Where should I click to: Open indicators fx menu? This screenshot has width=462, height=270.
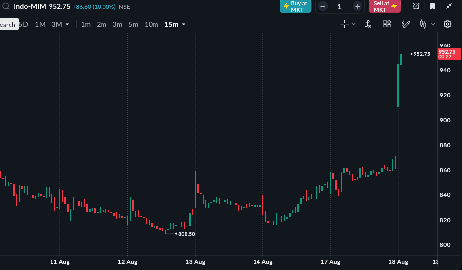(x=368, y=24)
